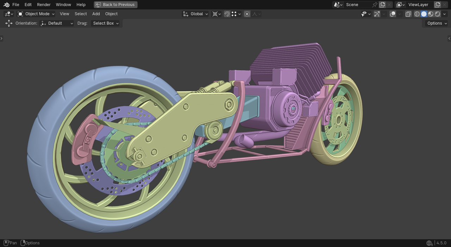Toggle proportional editing
The image size is (451, 247).
[247, 14]
